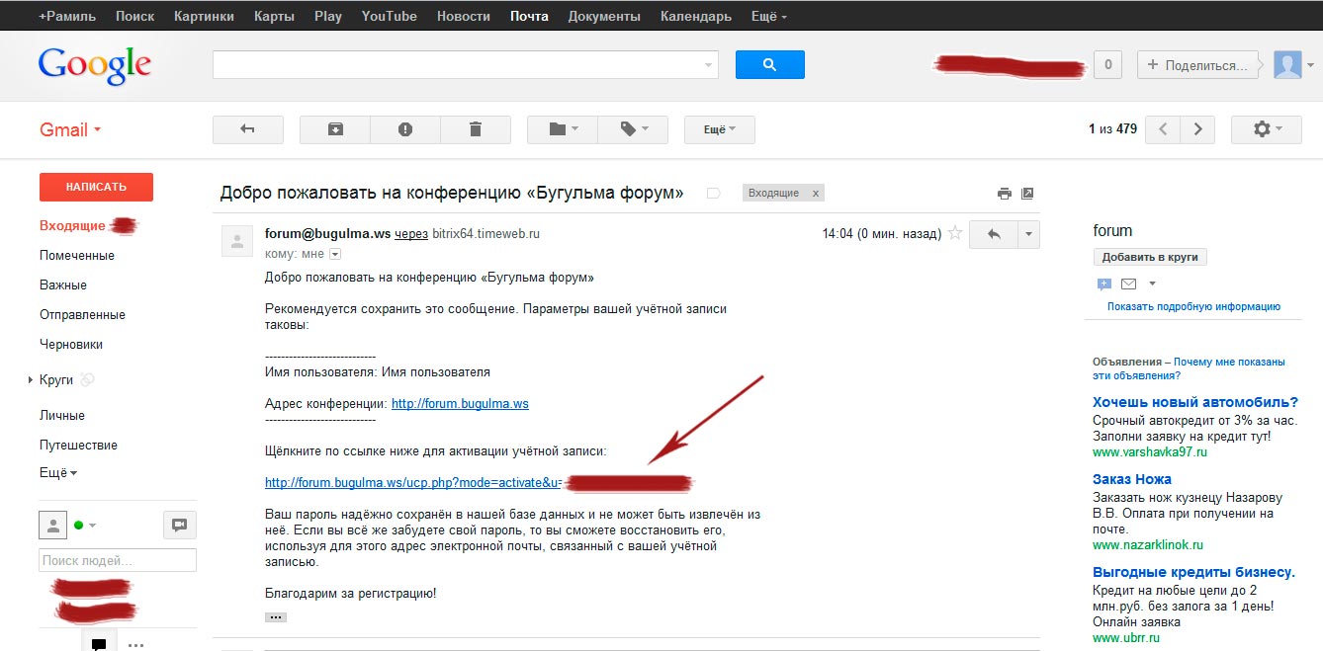
Task: Open conversation in new window
Action: [x=1027, y=194]
